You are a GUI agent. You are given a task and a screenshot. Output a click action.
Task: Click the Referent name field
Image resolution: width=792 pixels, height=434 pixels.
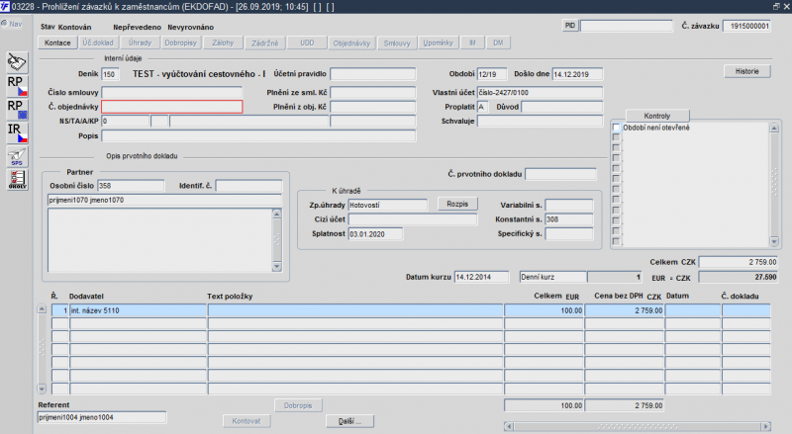click(x=102, y=417)
